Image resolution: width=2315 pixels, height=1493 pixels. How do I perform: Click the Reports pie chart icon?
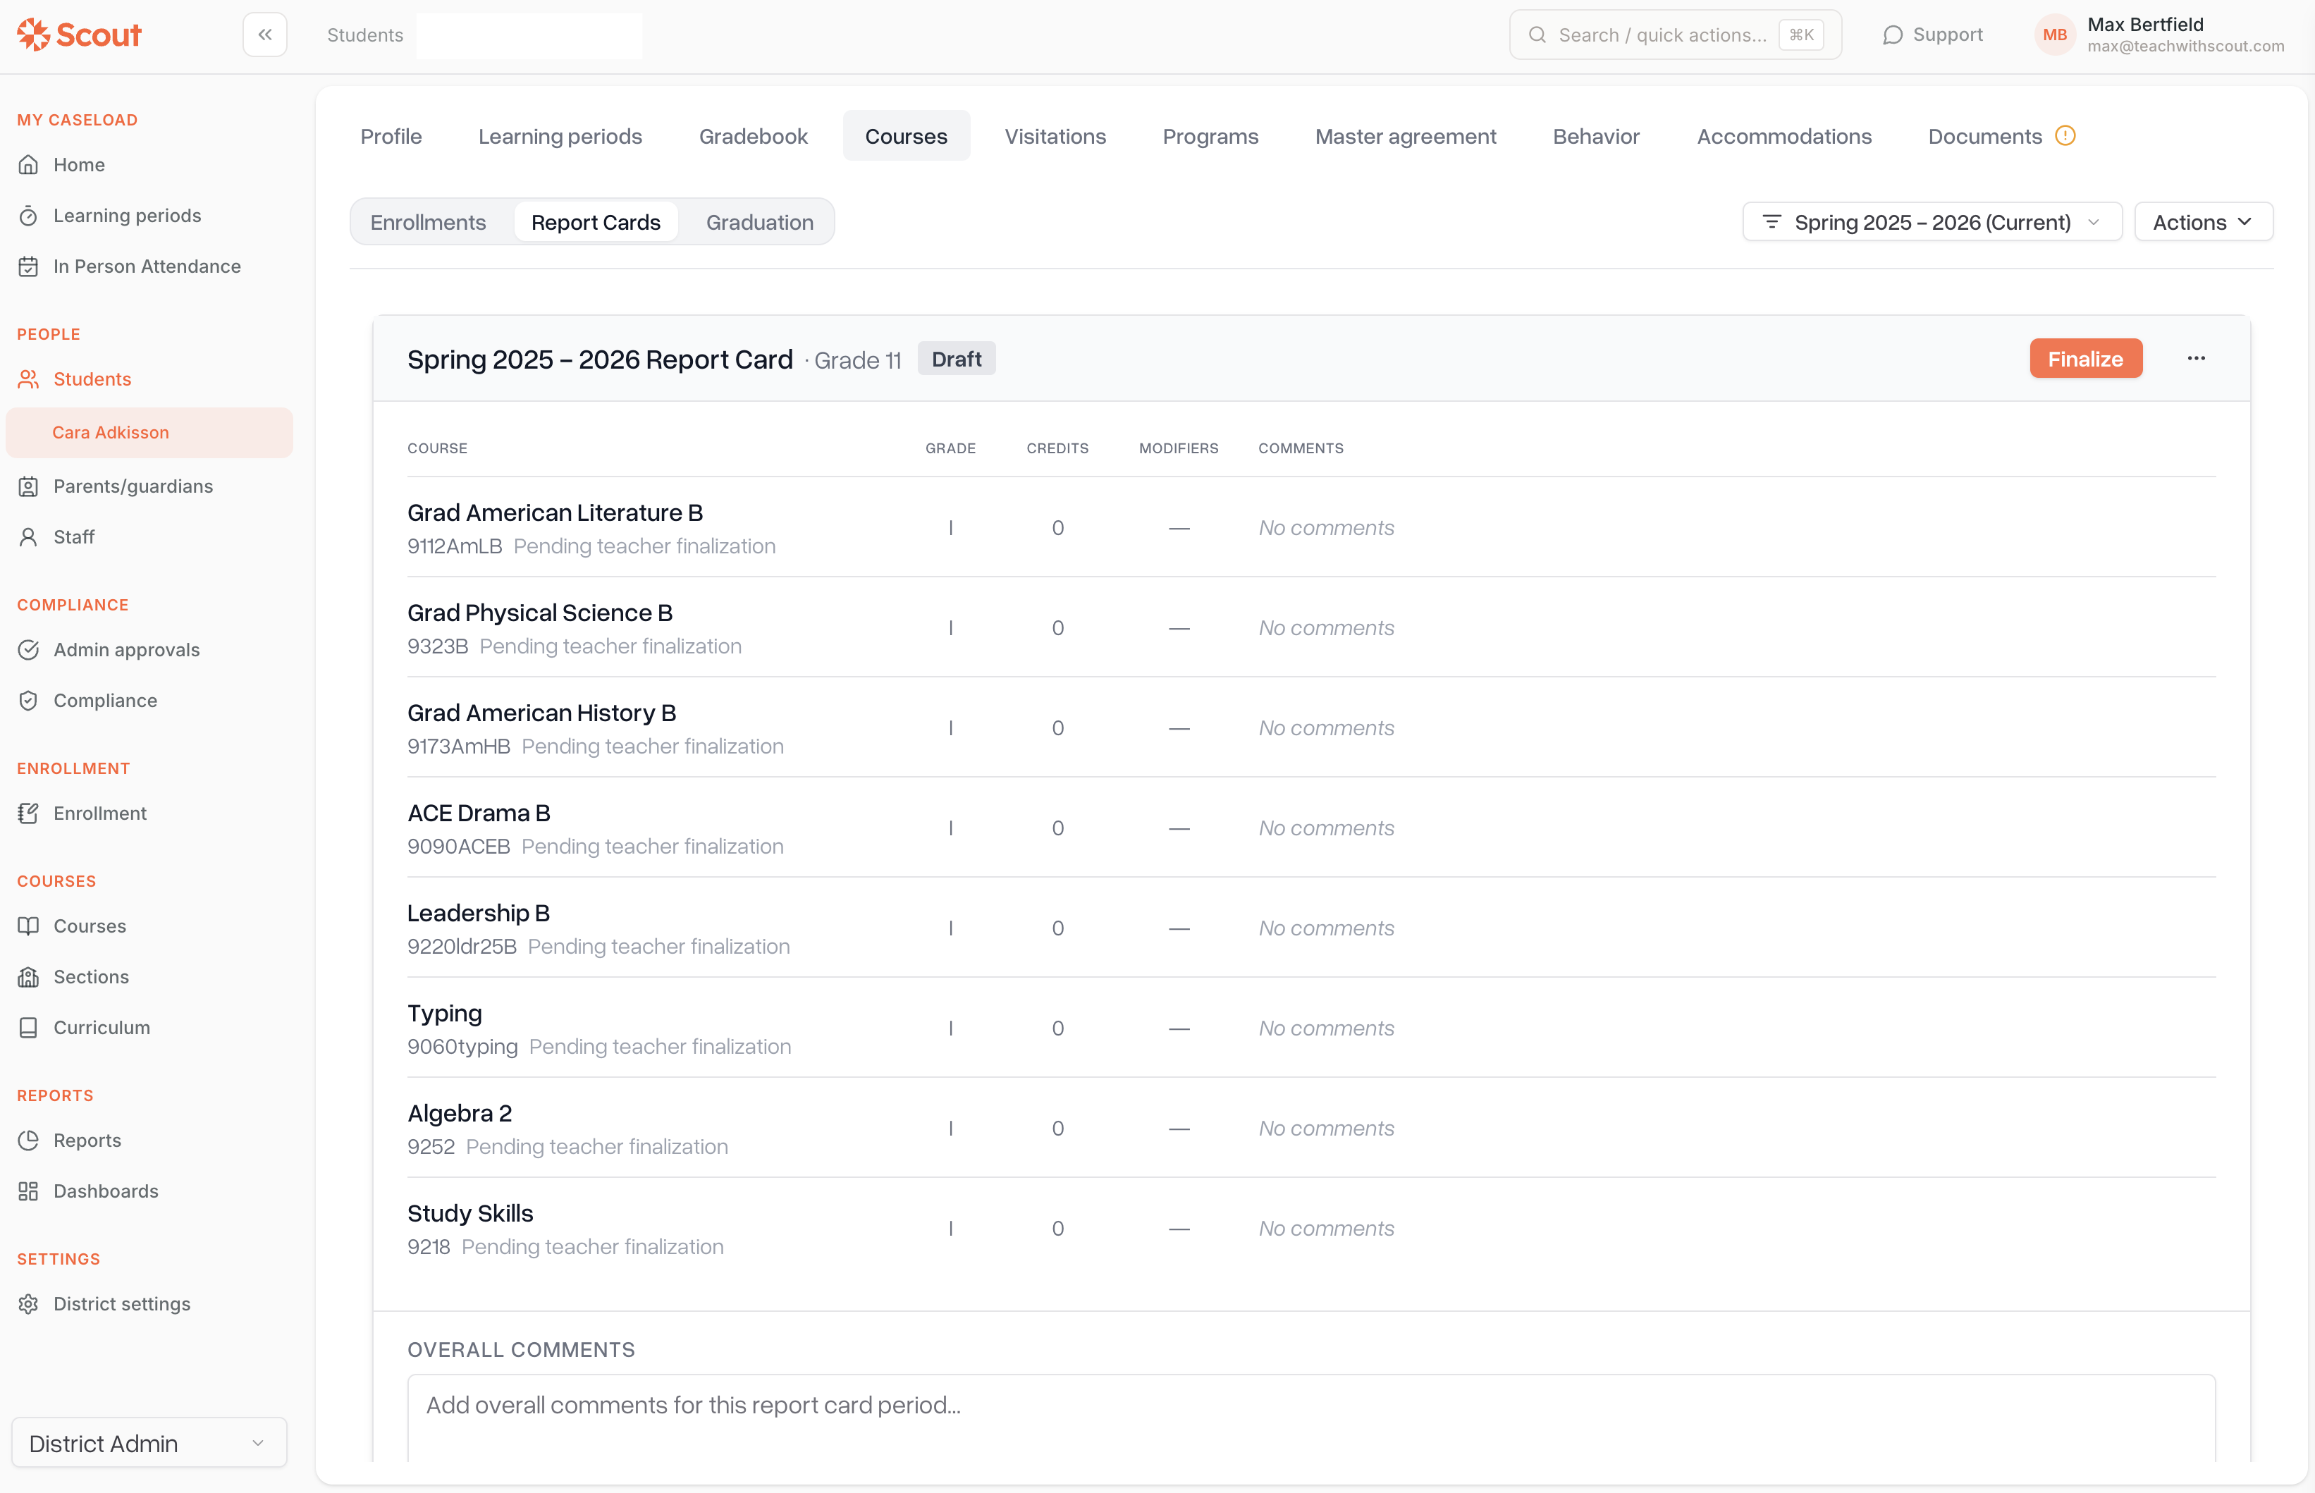coord(29,1140)
